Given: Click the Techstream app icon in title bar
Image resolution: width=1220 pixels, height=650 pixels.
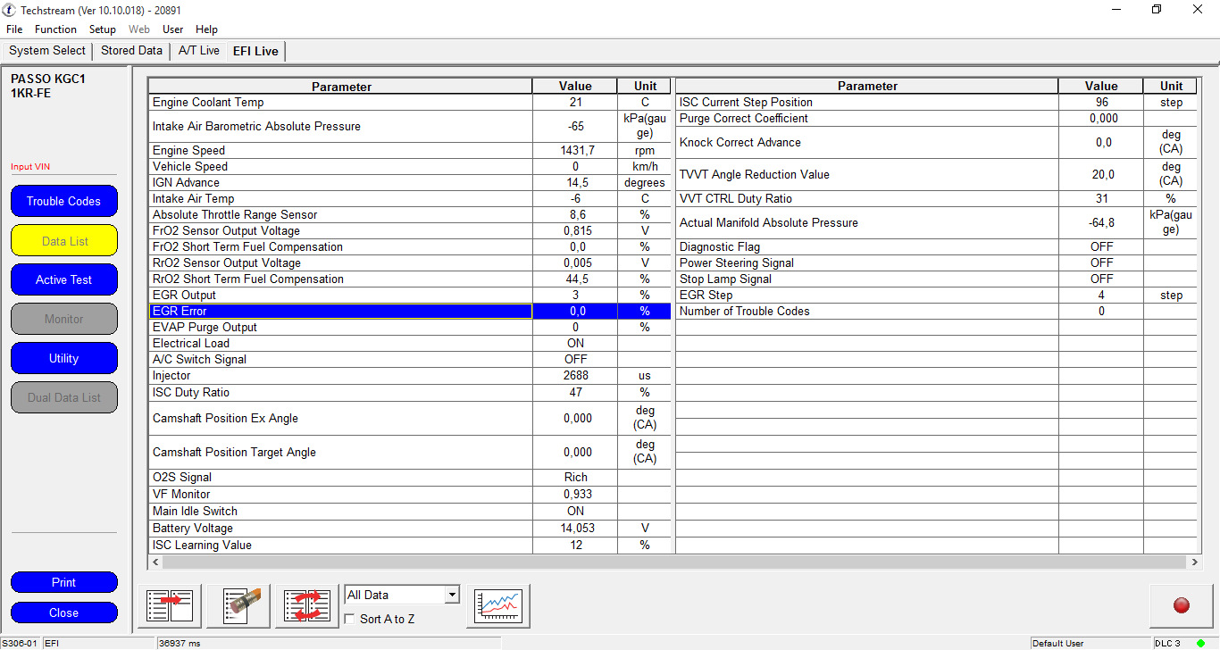Looking at the screenshot, I should pyautogui.click(x=10, y=9).
